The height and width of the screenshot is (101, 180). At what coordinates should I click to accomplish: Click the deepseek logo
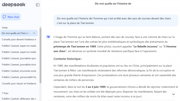tap(13, 4)
